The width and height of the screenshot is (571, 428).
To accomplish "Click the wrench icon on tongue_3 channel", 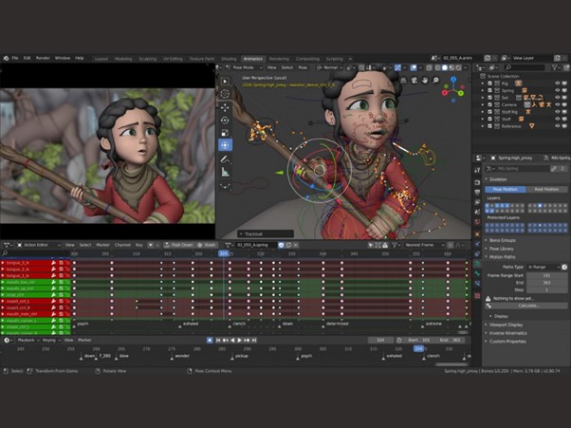I will pyautogui.click(x=53, y=263).
